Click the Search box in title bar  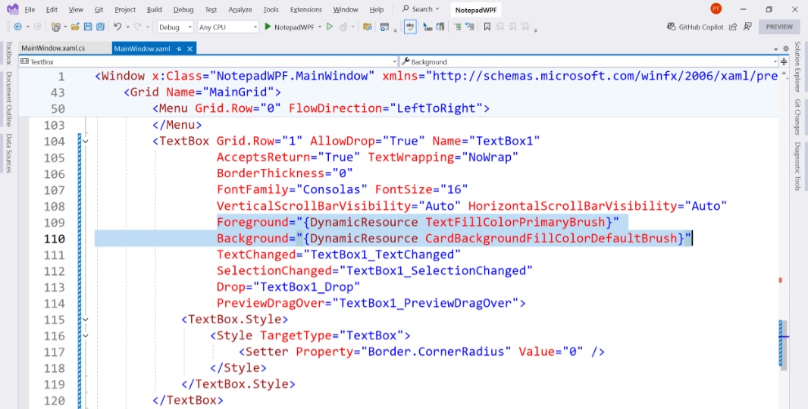(x=421, y=9)
